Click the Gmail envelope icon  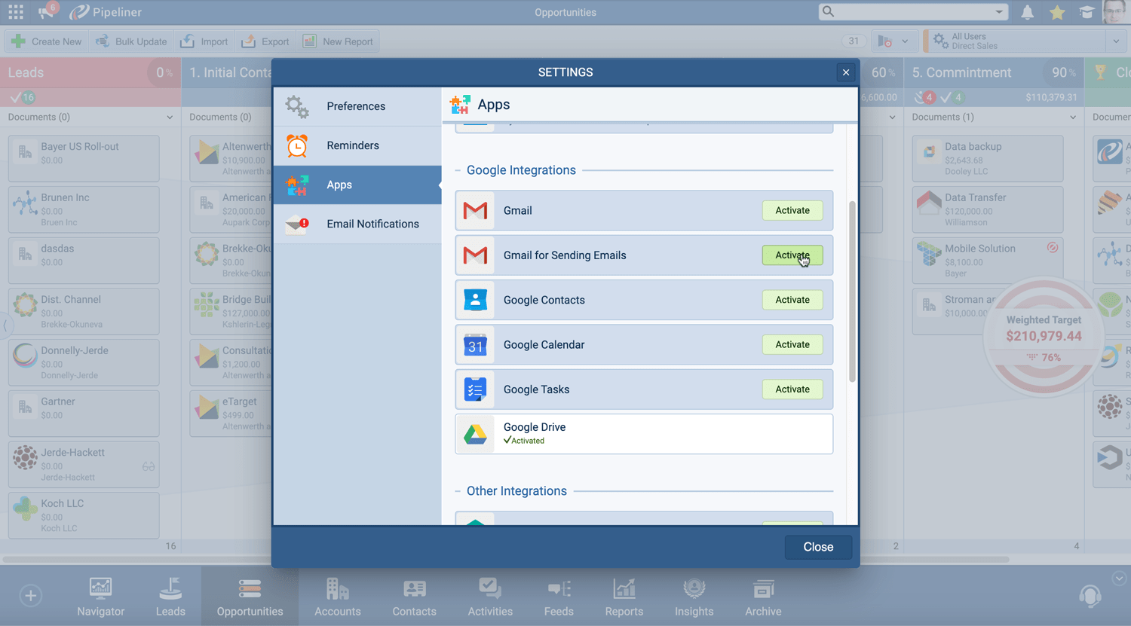pos(475,211)
